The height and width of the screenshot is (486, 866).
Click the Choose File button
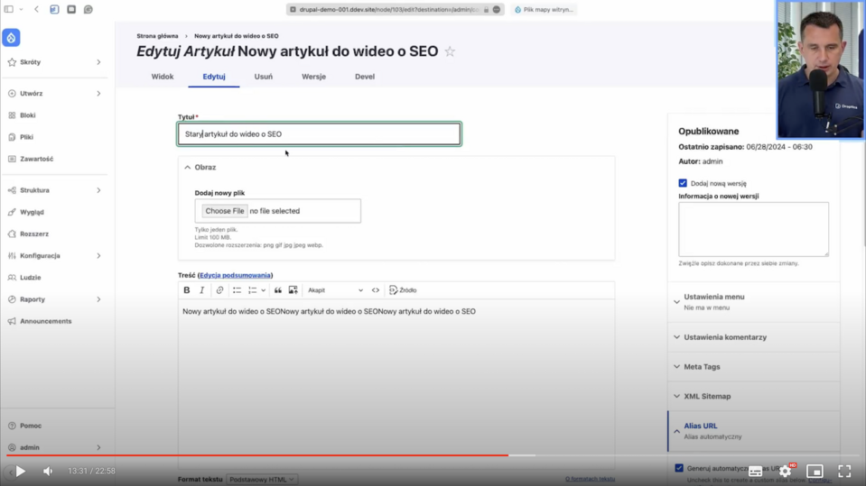[x=224, y=211]
